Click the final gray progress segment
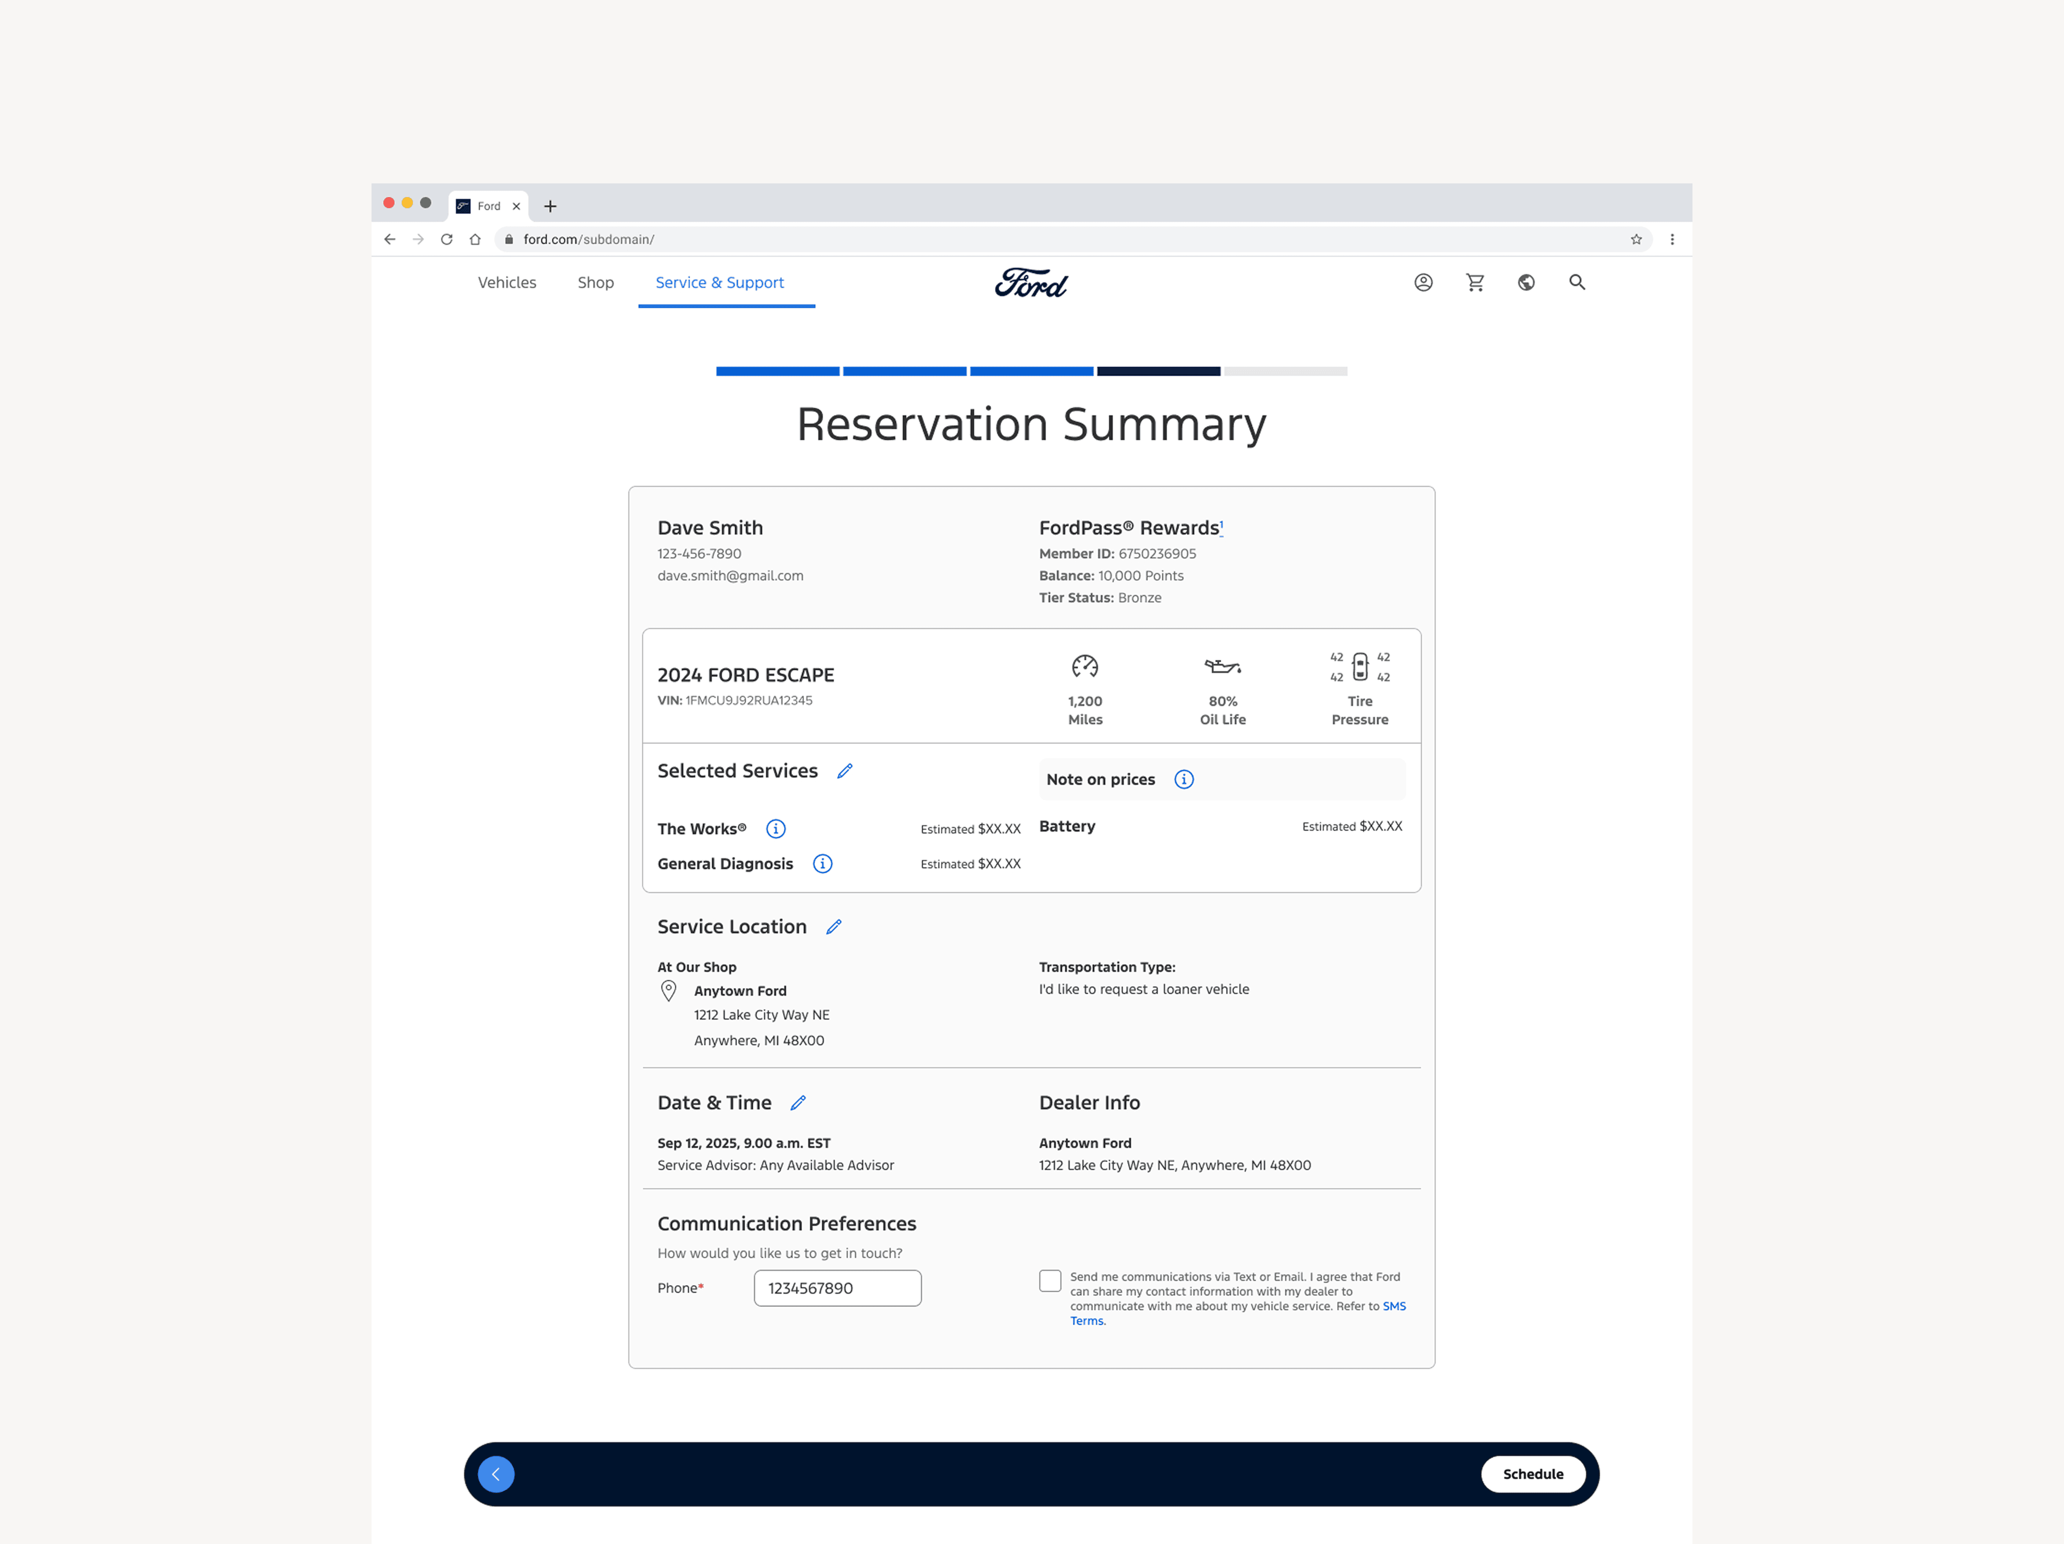This screenshot has width=2064, height=1544. click(1285, 371)
